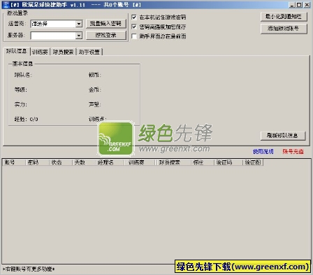Screen dimensions: 313x275
Task: Switch to the 球员搜索 tab
Action: pos(63,52)
